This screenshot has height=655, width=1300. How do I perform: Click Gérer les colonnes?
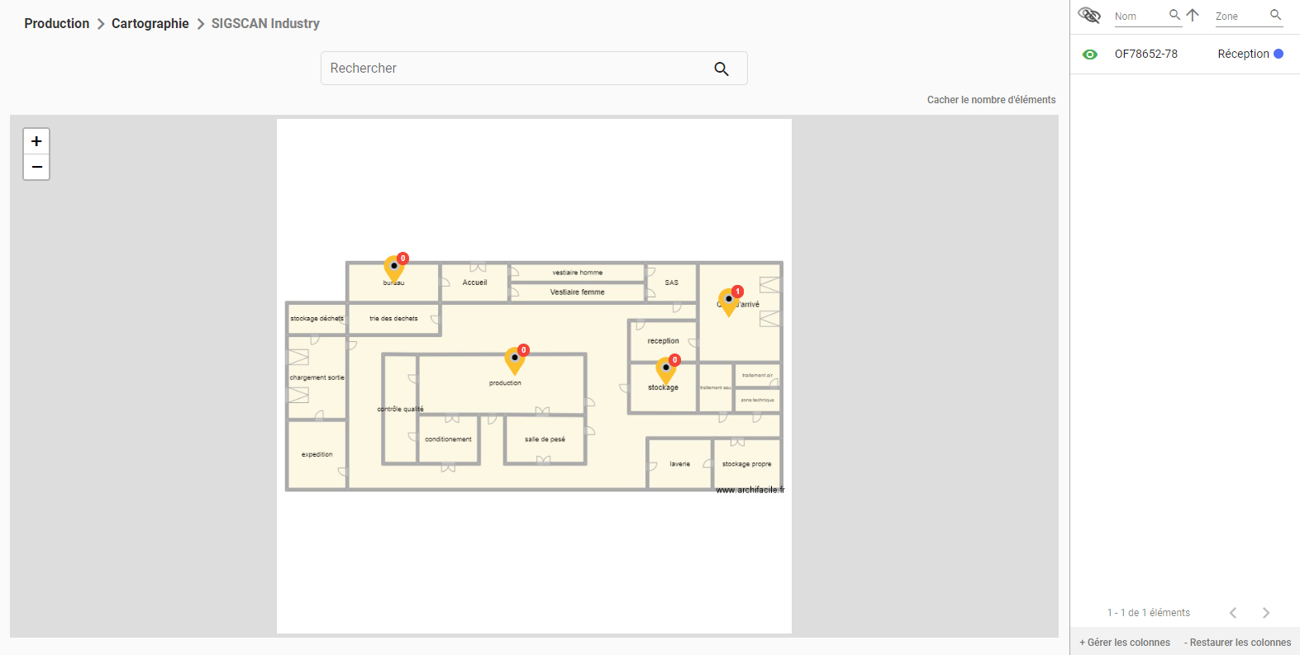[x=1125, y=643]
